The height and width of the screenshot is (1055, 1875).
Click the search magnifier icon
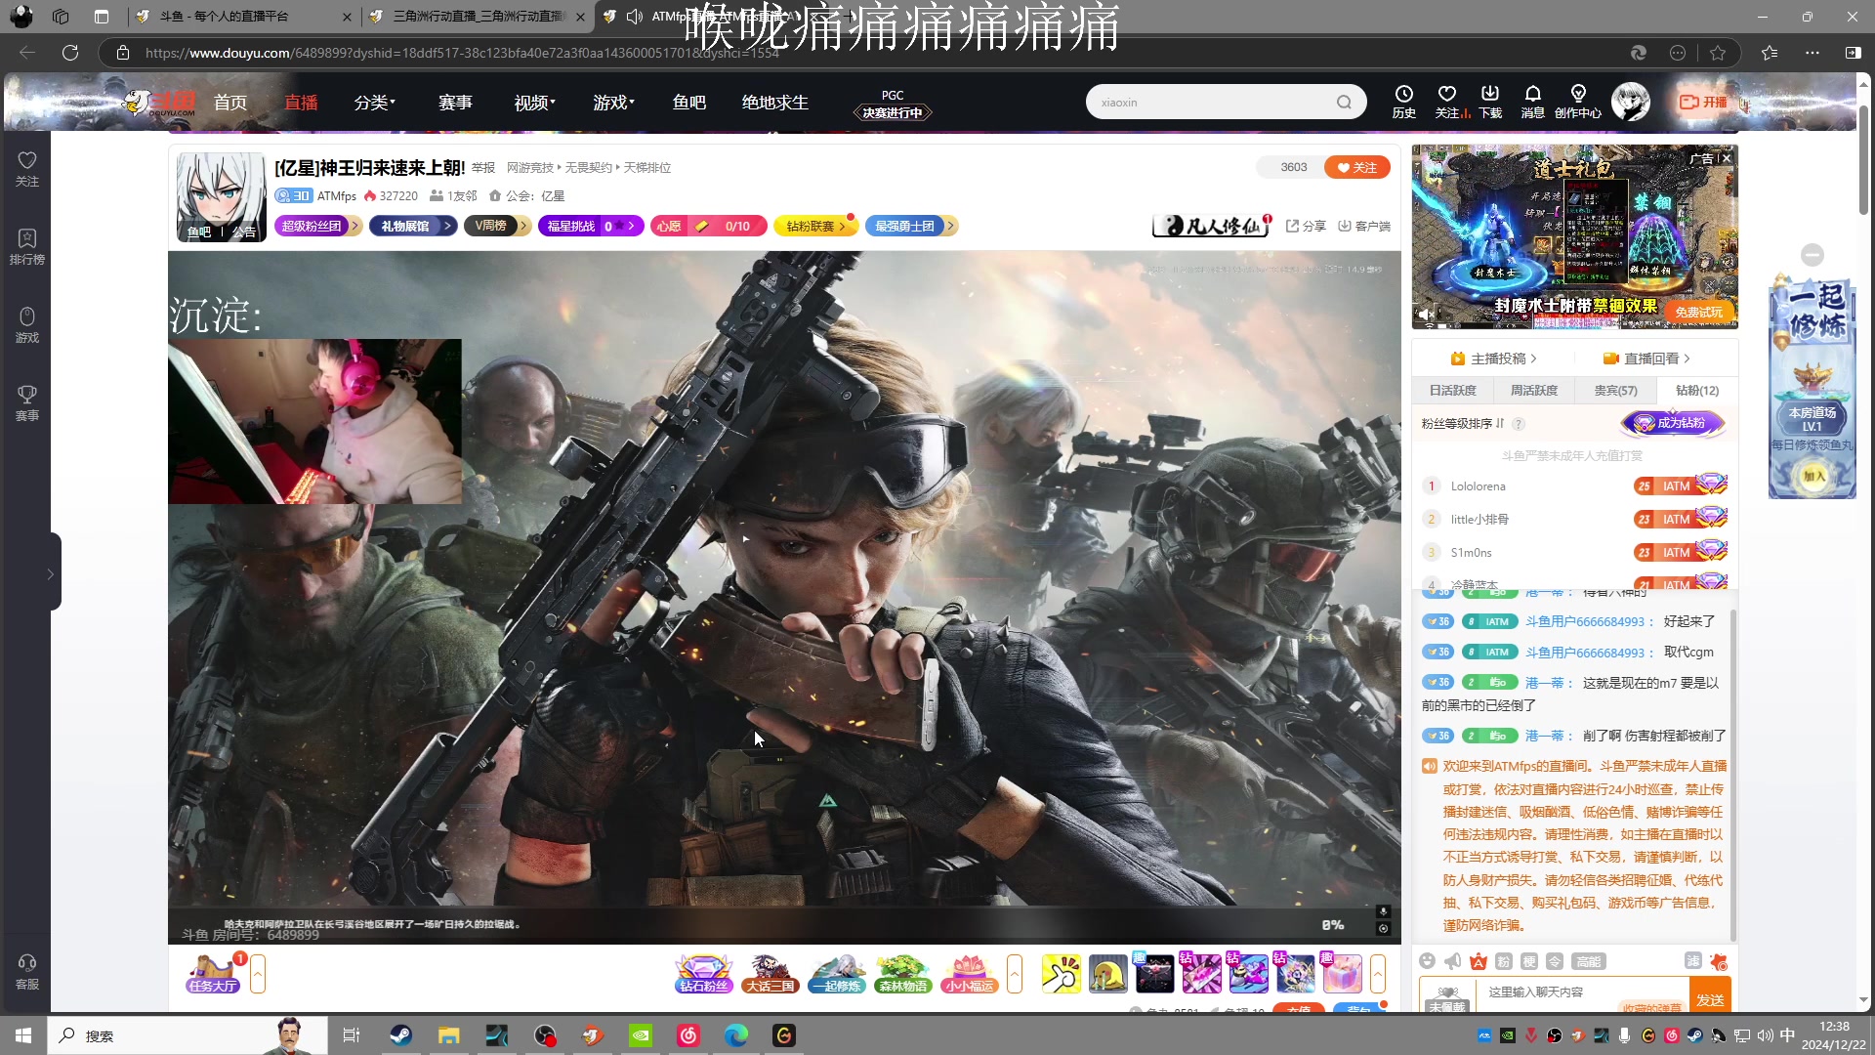coord(1345,102)
